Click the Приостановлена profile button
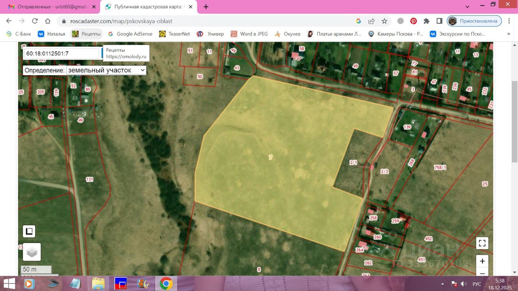This screenshot has height=291, width=518. (474, 21)
